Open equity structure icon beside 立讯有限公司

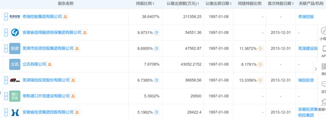[x=50, y=64]
